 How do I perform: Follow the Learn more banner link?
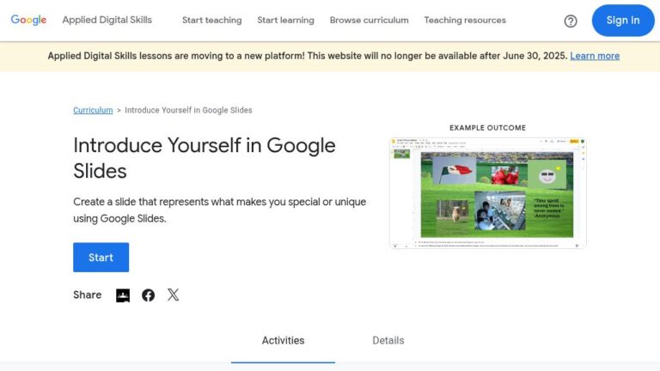(x=595, y=56)
